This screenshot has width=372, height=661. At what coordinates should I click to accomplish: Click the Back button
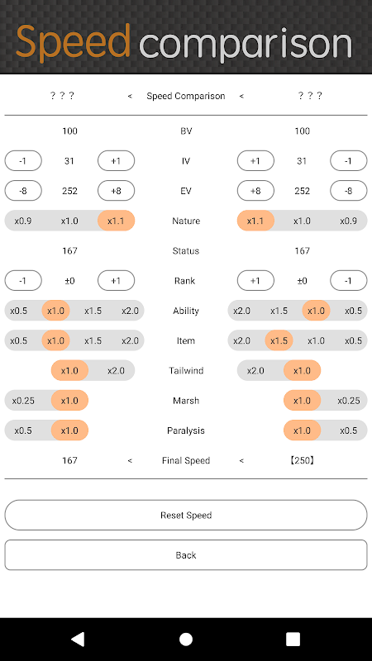[x=186, y=554]
